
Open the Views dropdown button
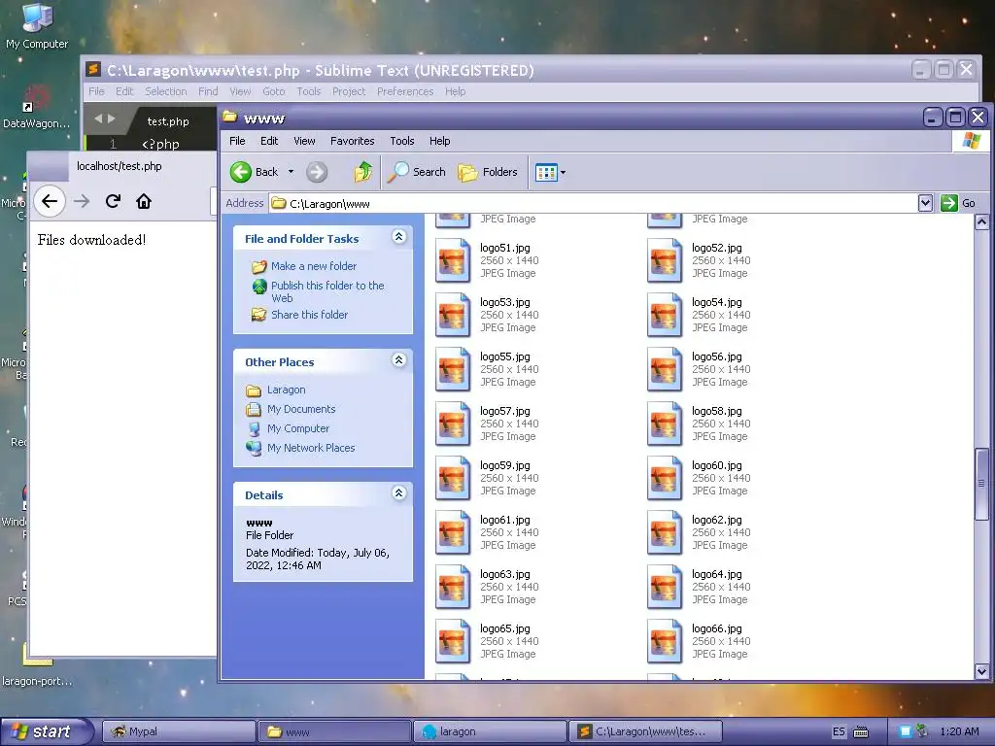550,172
